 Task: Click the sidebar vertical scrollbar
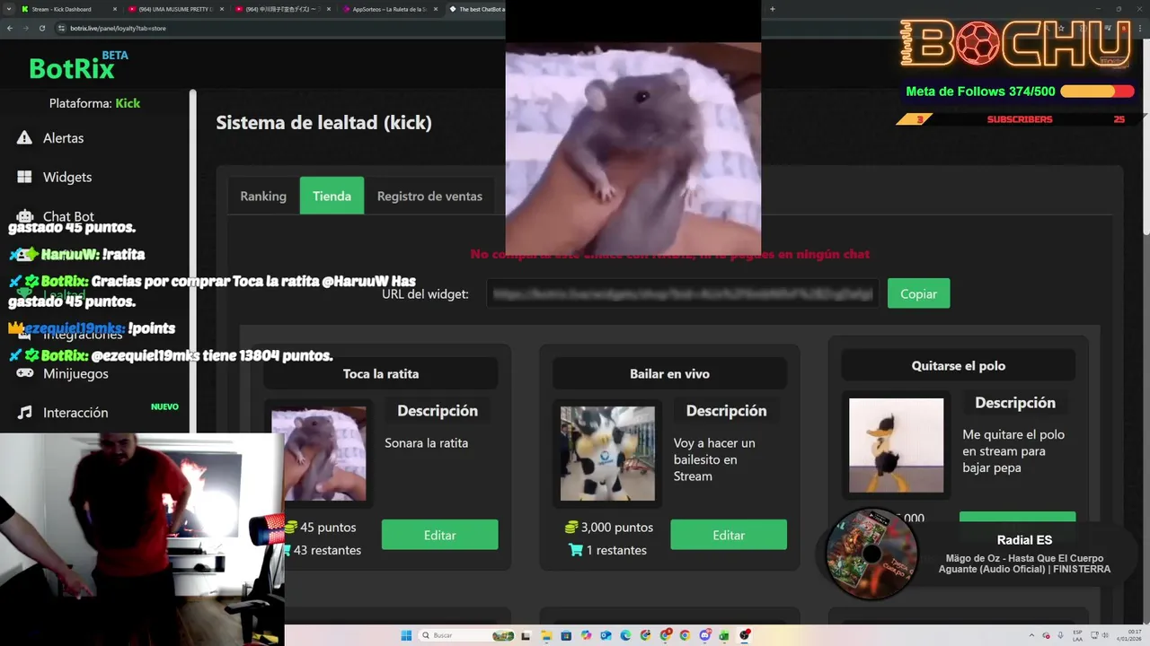coord(192,260)
